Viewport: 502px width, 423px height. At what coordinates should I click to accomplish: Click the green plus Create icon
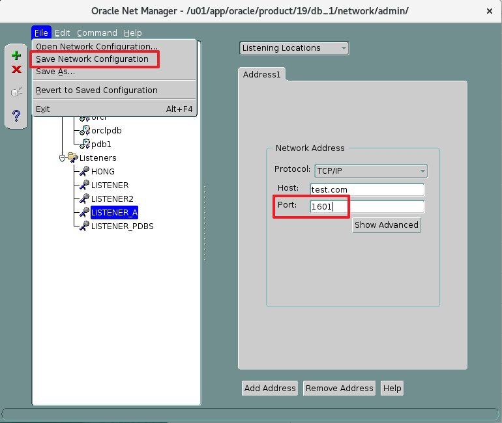(16, 55)
